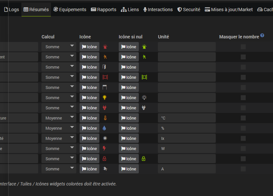Click the green window icon
The width and height of the screenshot is (273, 196).
click(144, 77)
